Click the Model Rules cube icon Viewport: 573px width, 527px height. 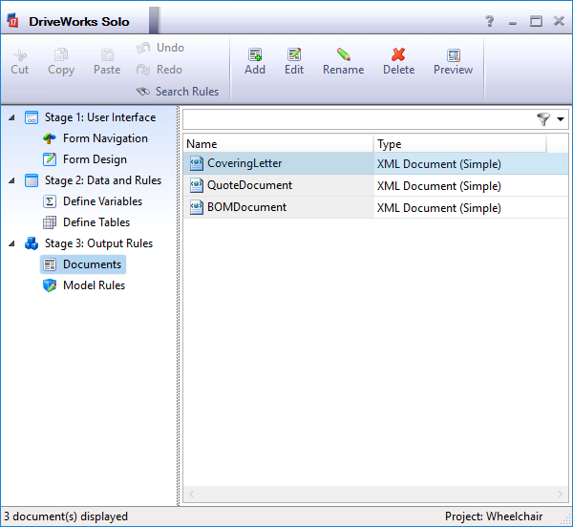point(50,285)
